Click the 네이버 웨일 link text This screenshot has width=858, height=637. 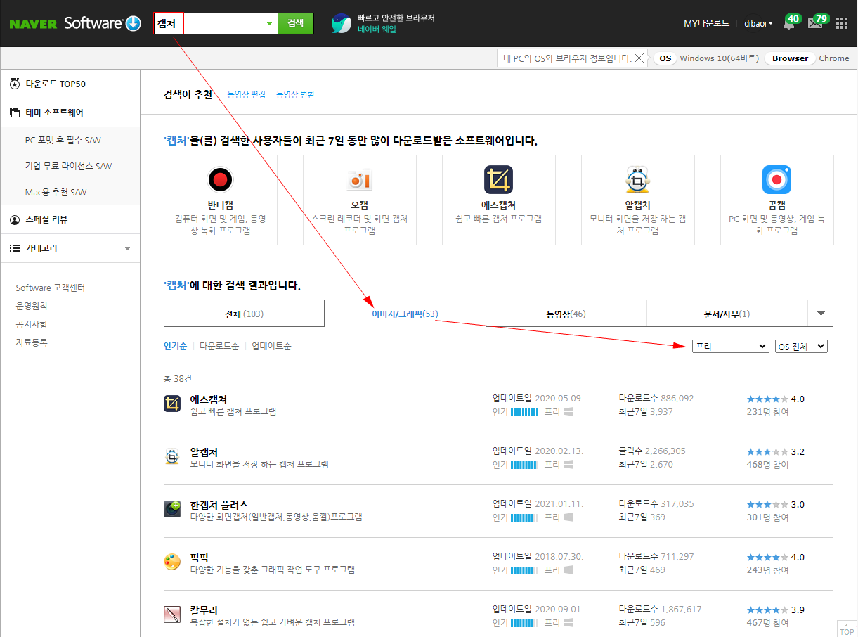pos(377,30)
